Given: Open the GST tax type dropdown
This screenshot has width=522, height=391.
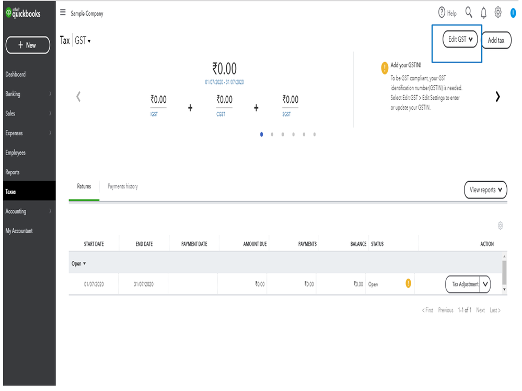Looking at the screenshot, I should pyautogui.click(x=83, y=41).
